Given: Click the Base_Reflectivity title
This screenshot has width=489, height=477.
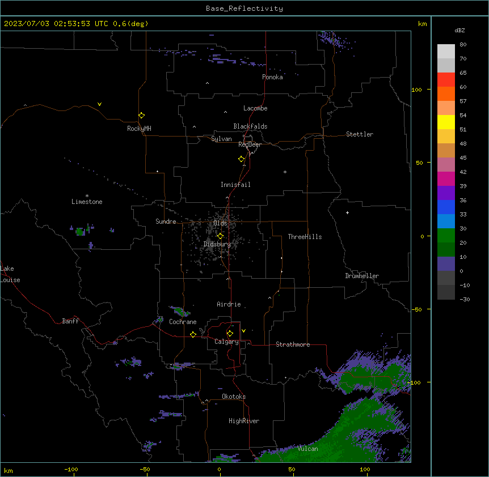Looking at the screenshot, I should (244, 8).
